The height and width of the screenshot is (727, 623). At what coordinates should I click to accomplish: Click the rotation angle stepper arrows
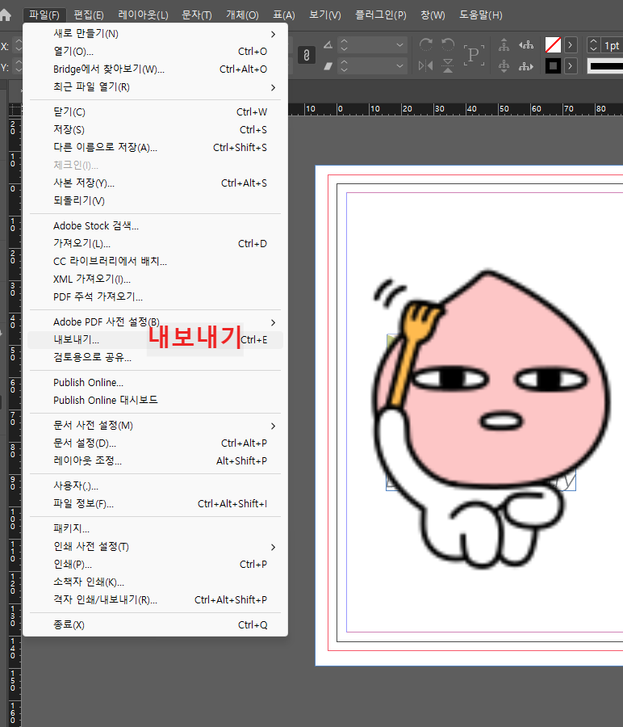tap(344, 45)
